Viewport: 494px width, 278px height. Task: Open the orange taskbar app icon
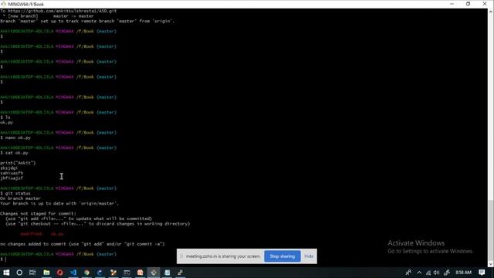[140, 273]
